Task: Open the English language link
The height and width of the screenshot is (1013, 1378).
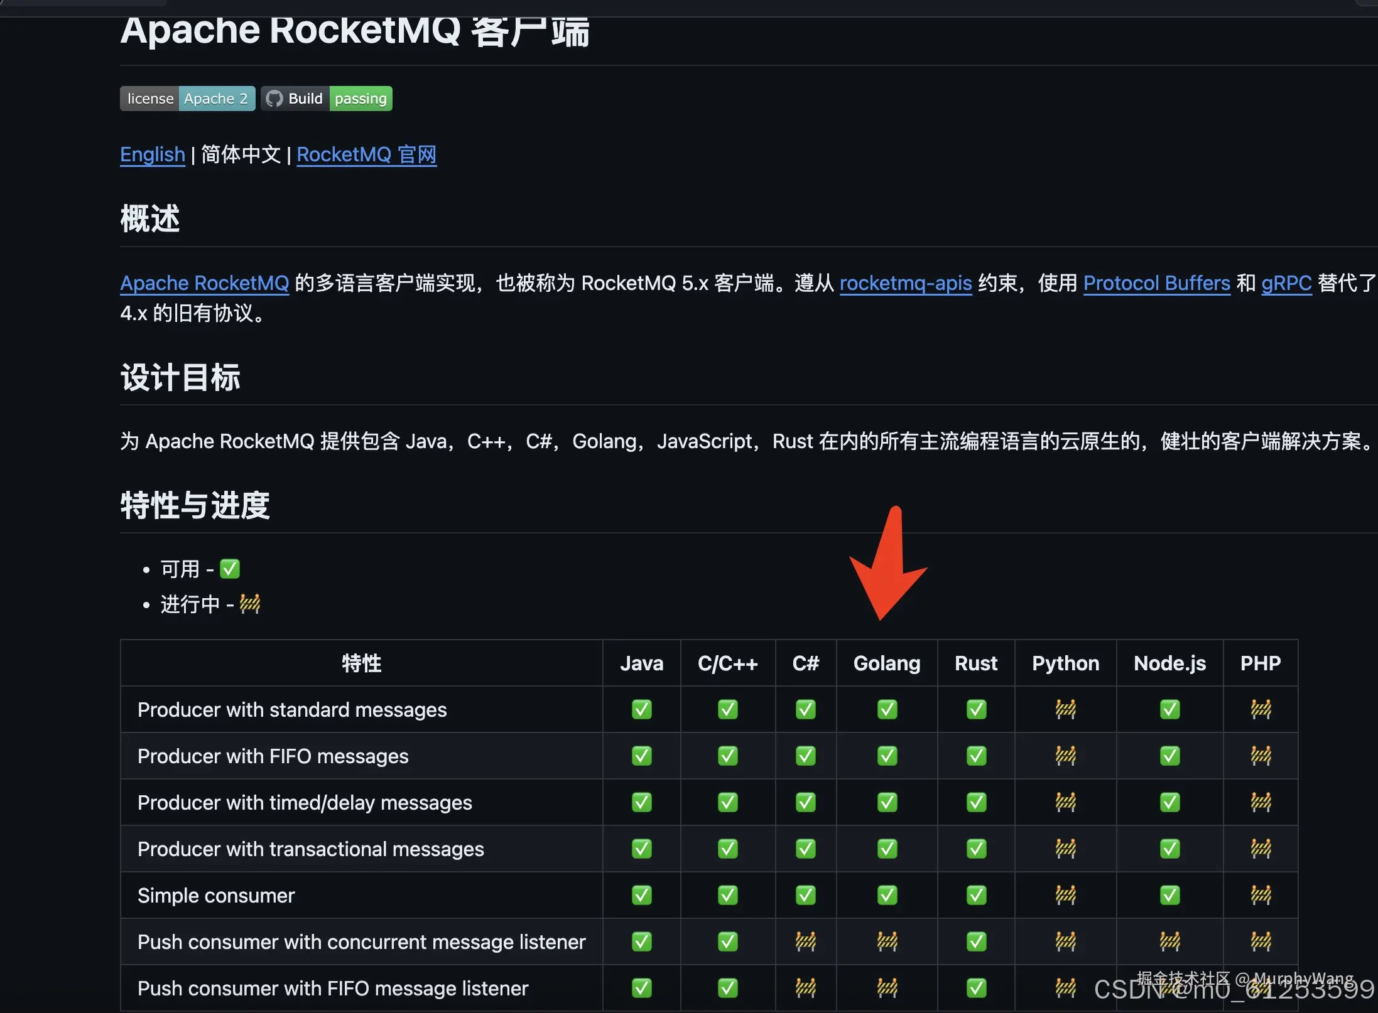Action: click(153, 154)
